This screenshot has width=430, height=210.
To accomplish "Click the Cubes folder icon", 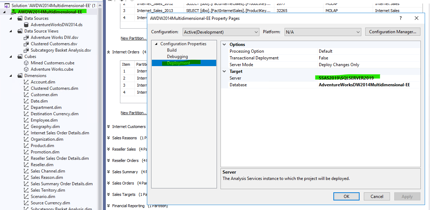I will click(x=20, y=57).
